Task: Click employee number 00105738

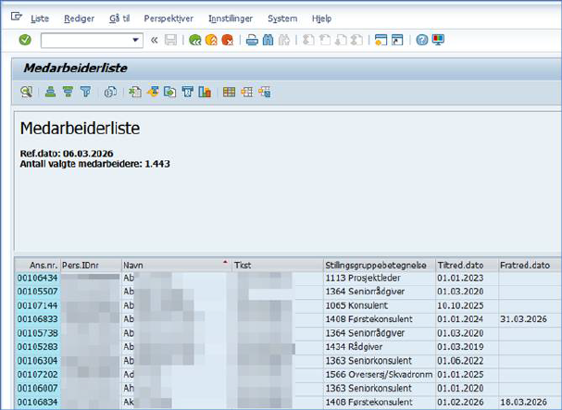Action: tap(38, 333)
